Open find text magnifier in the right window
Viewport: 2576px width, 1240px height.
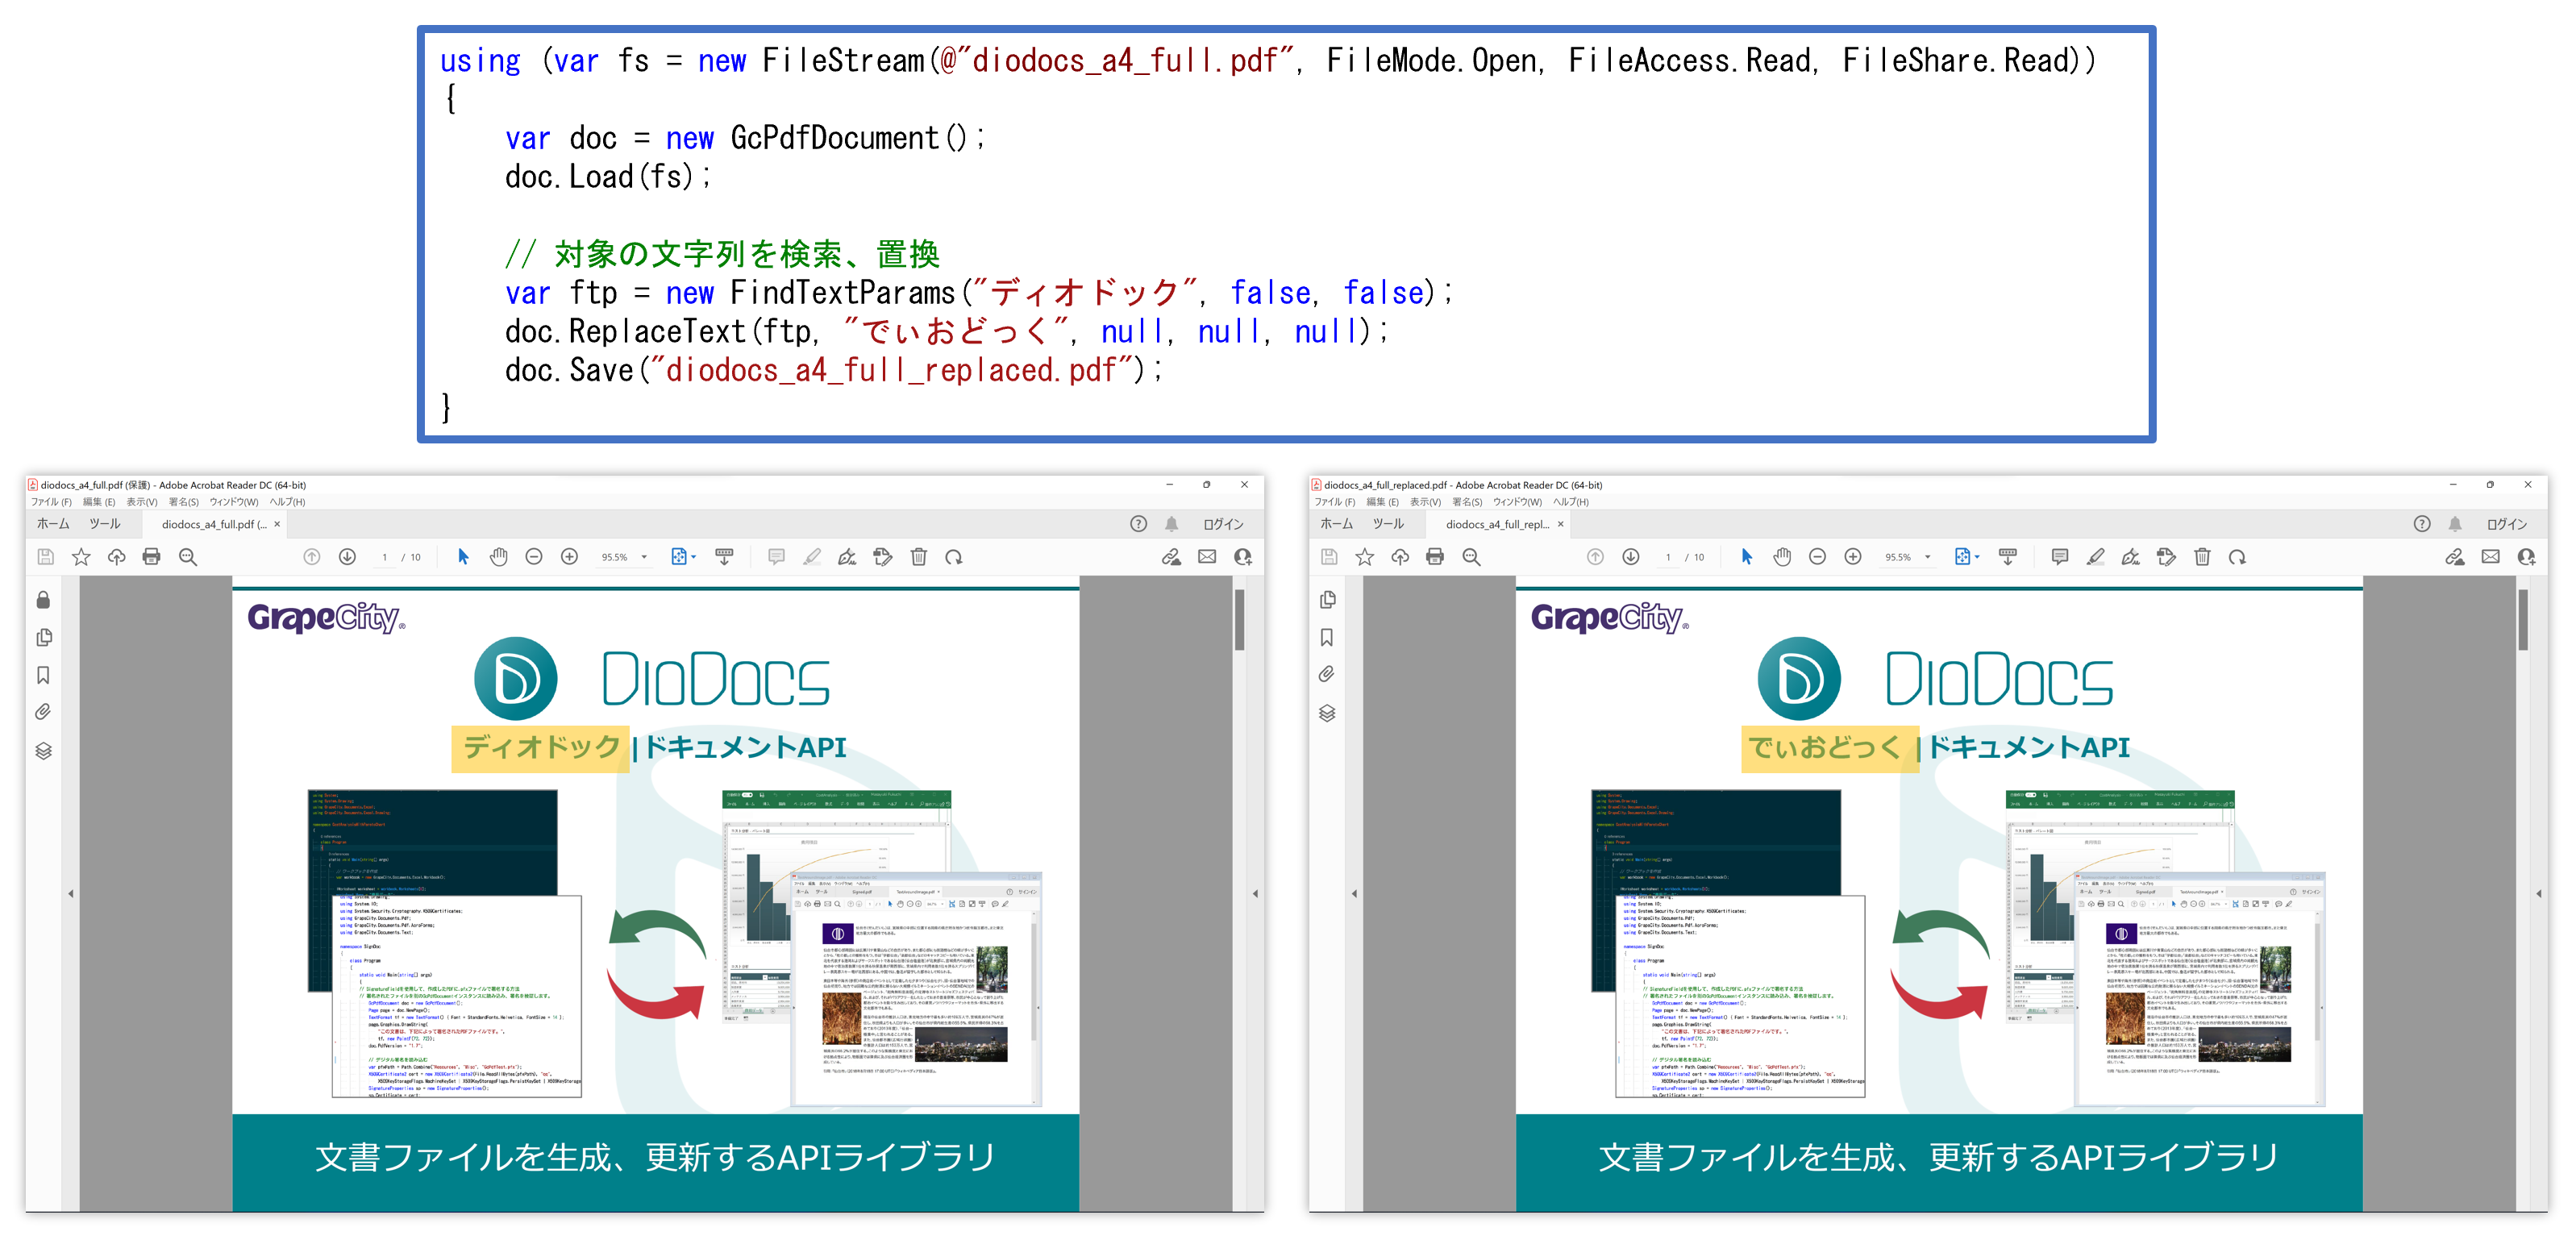point(1471,557)
